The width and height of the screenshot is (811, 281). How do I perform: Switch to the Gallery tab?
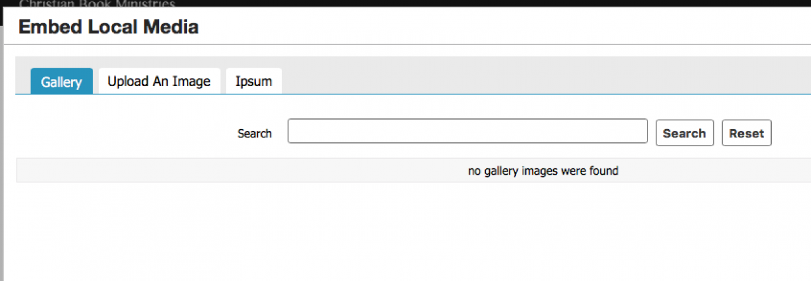pyautogui.click(x=61, y=82)
